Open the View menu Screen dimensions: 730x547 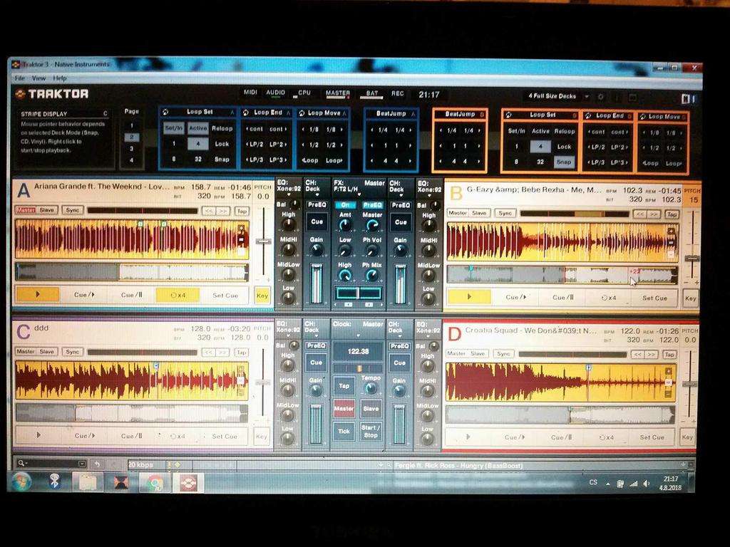38,78
